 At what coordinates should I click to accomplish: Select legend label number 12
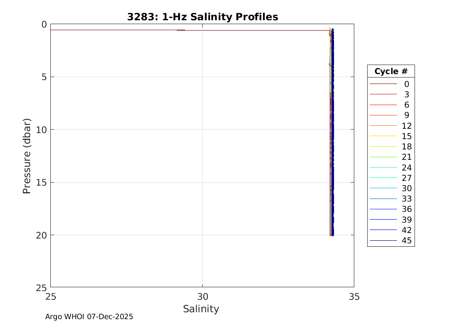tap(406, 126)
